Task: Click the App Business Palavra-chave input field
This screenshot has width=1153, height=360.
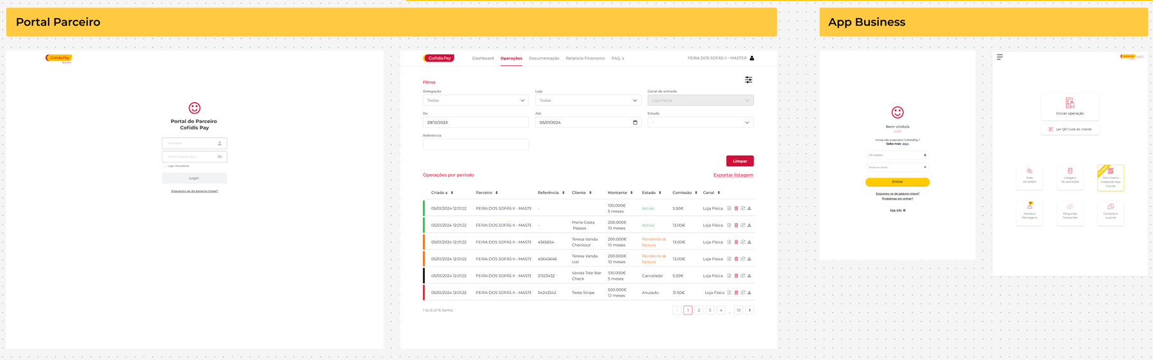Action: pos(897,167)
